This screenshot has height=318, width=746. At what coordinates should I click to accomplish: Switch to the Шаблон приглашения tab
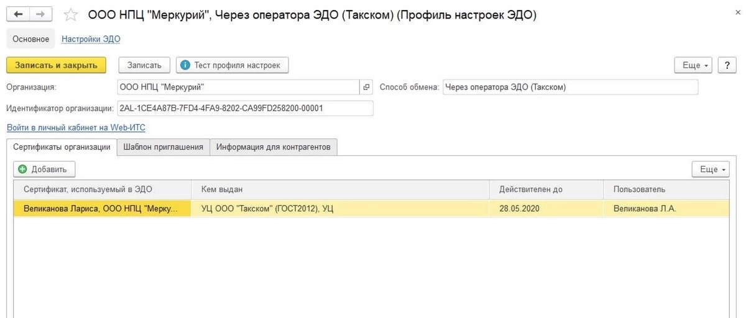[163, 147]
